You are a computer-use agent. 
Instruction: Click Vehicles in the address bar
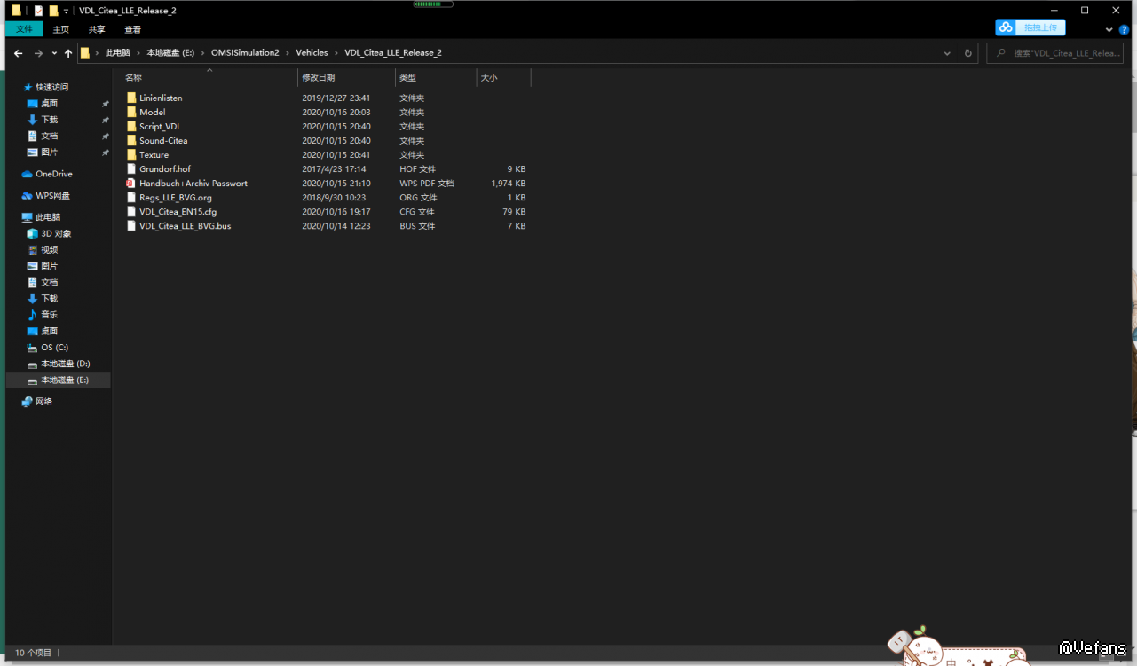pos(312,53)
